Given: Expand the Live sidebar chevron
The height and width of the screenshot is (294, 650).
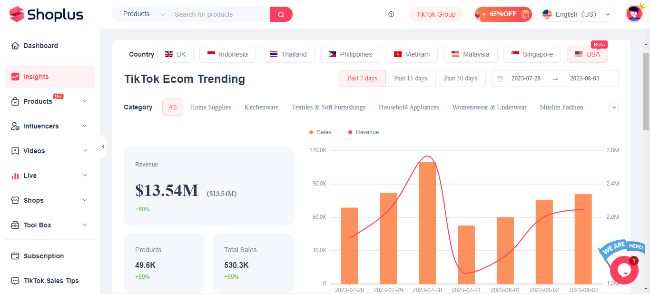Looking at the screenshot, I should point(85,176).
